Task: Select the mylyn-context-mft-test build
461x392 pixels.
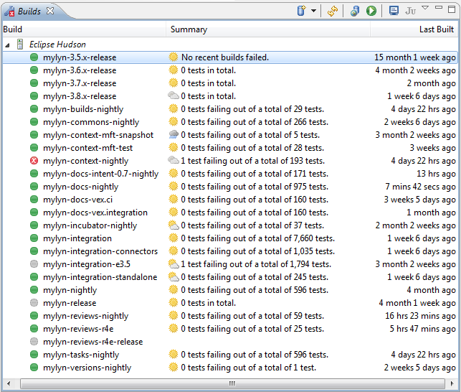Action: (x=87, y=148)
